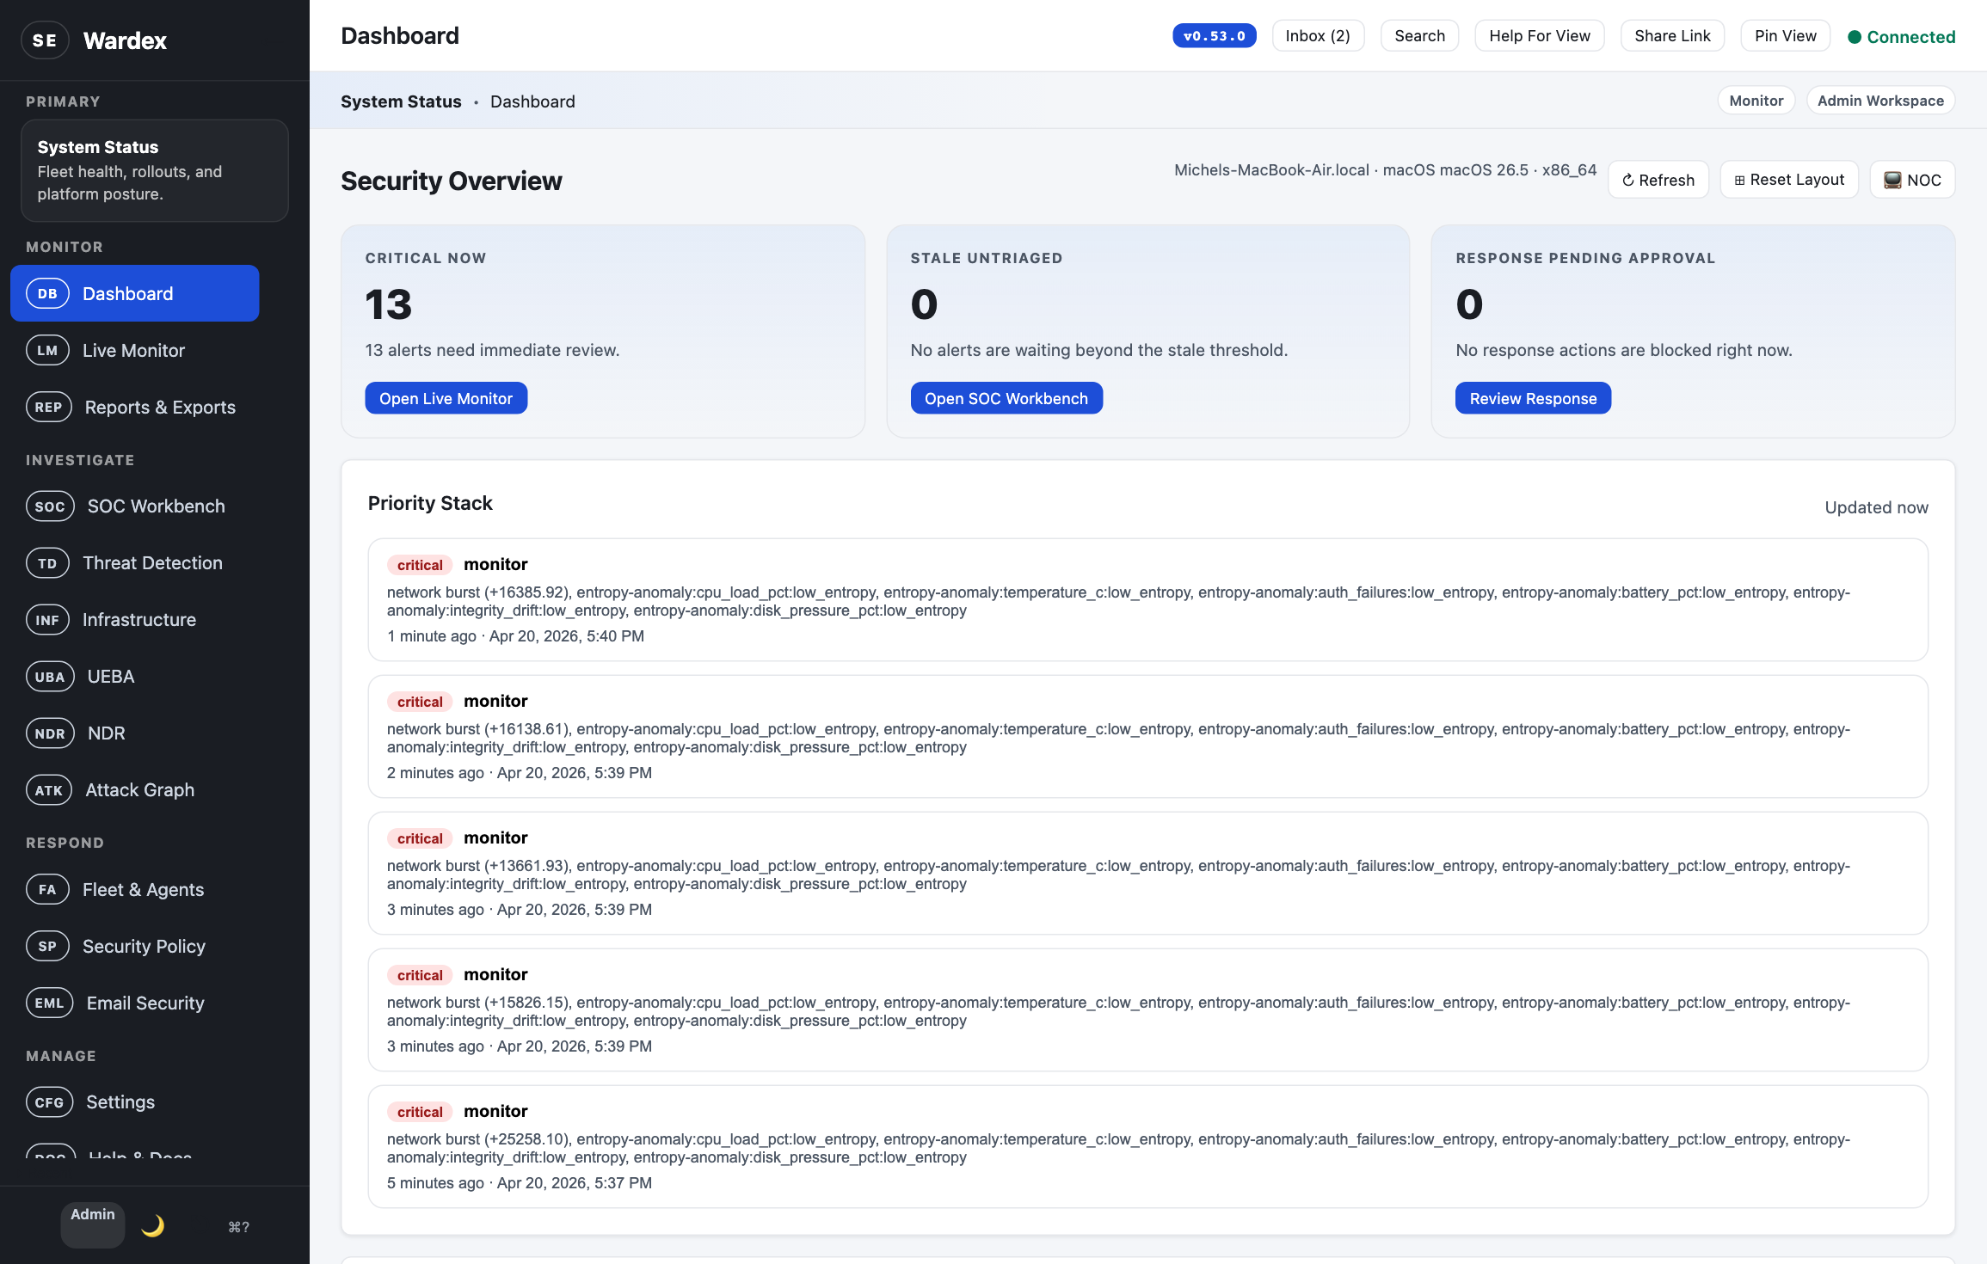Open the Infrastructure view
Viewport: 1987px width, 1264px height.
[x=138, y=619]
